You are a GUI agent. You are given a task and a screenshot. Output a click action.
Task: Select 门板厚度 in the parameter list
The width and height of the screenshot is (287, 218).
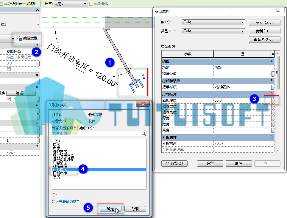click(99, 170)
